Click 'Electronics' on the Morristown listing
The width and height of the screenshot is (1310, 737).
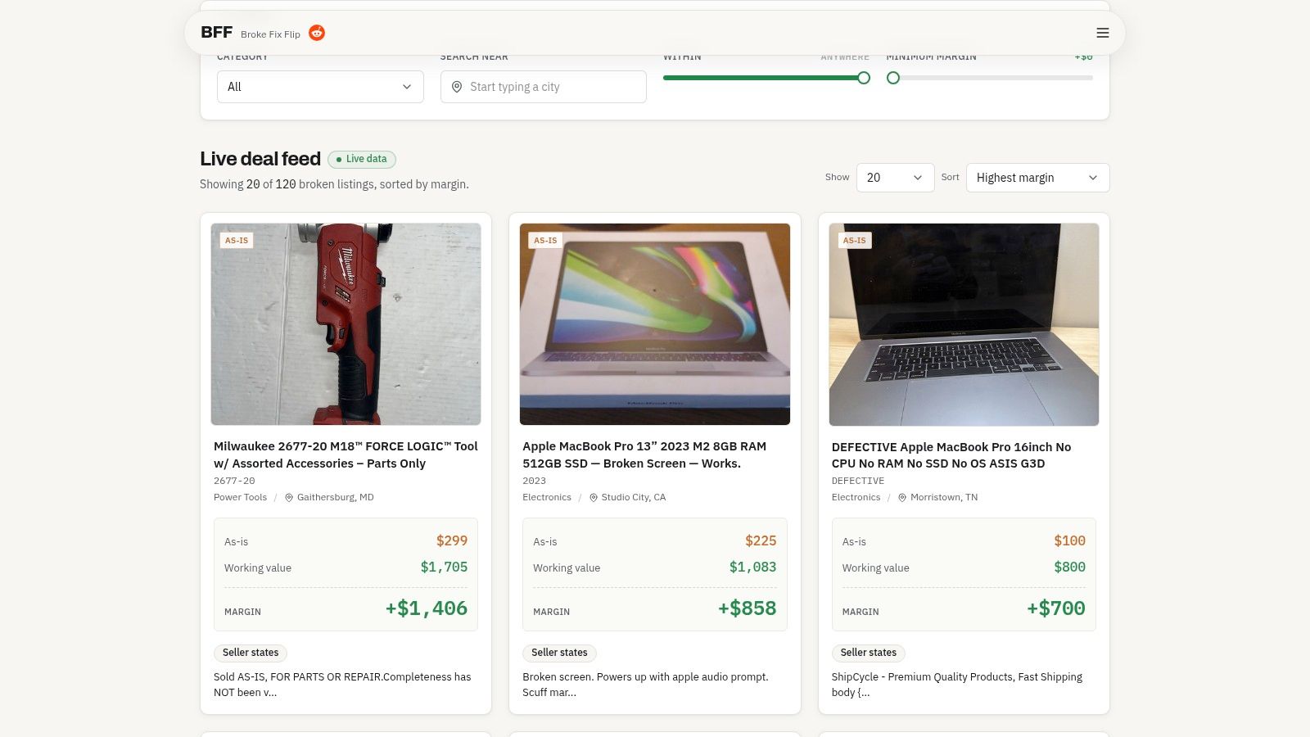(856, 497)
